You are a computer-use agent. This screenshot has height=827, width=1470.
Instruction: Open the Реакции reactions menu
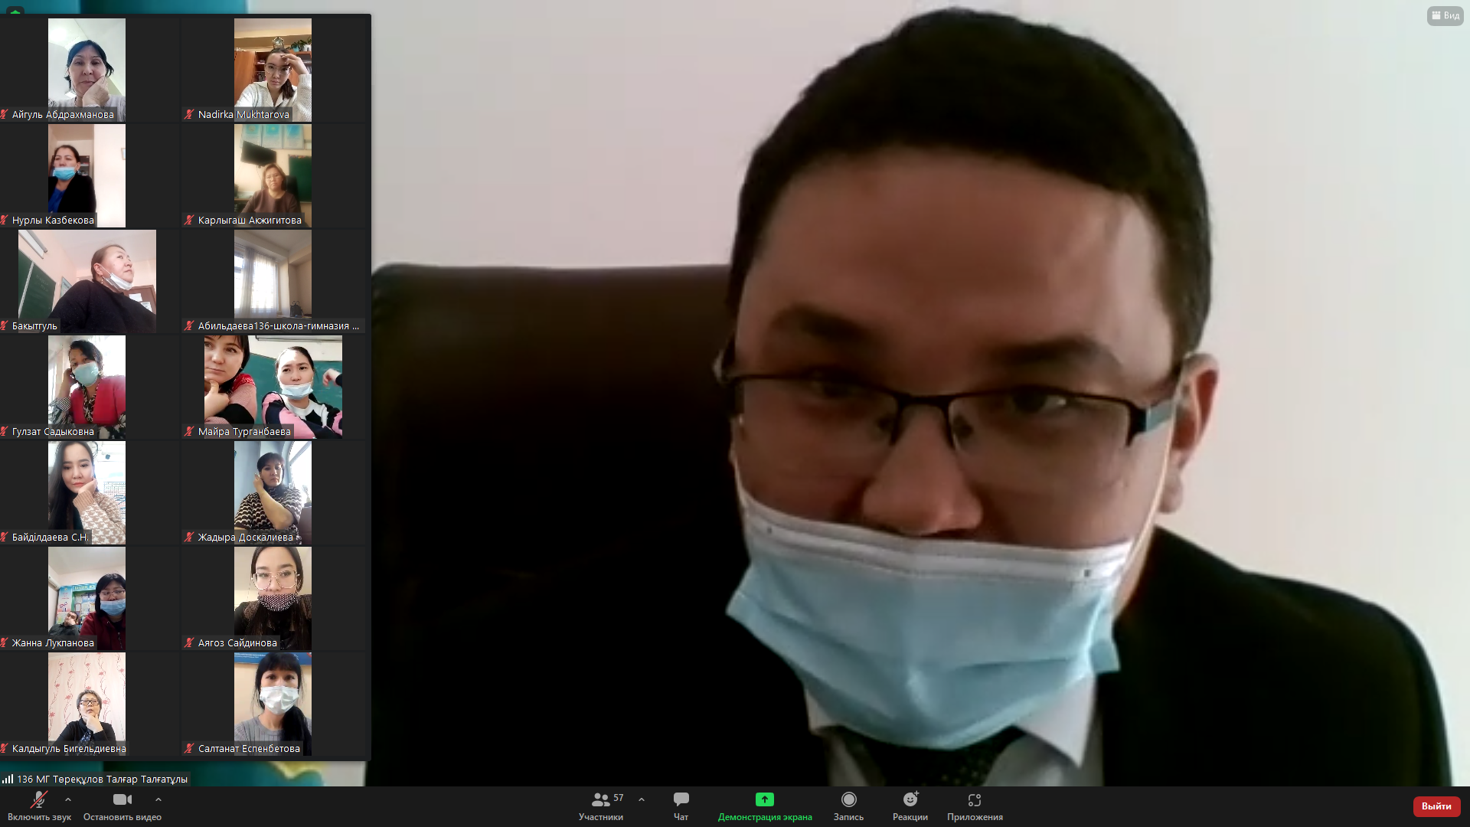(910, 806)
